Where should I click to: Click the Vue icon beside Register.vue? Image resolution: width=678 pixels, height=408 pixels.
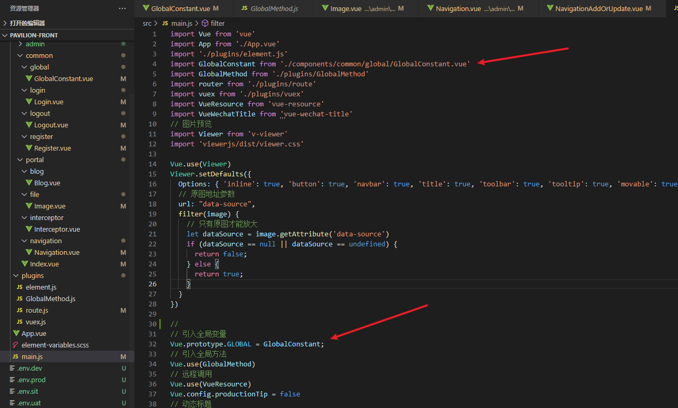pos(29,148)
